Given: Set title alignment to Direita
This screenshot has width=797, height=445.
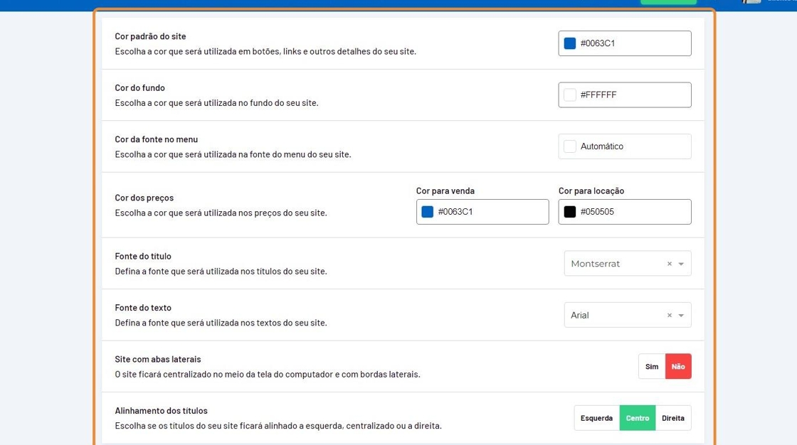Looking at the screenshot, I should tap(672, 418).
